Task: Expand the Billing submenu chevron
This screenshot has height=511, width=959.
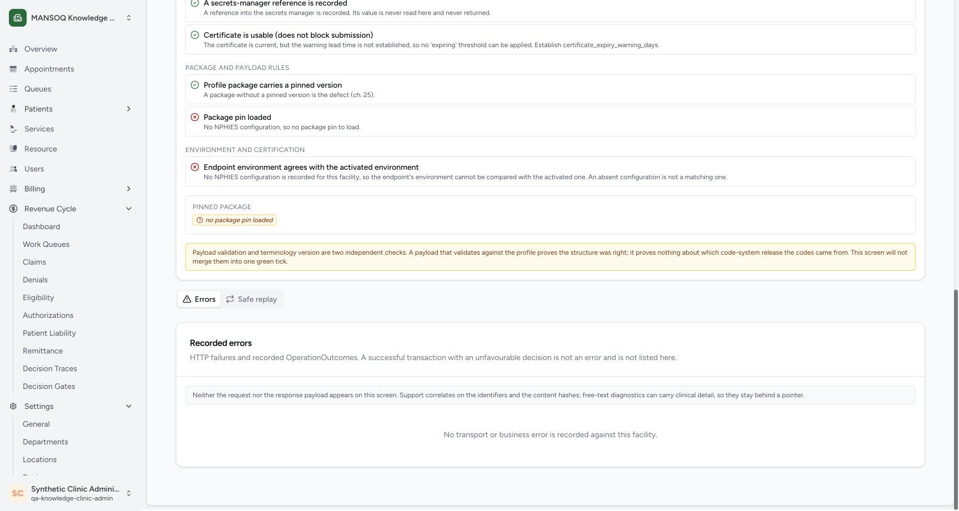Action: coord(129,189)
